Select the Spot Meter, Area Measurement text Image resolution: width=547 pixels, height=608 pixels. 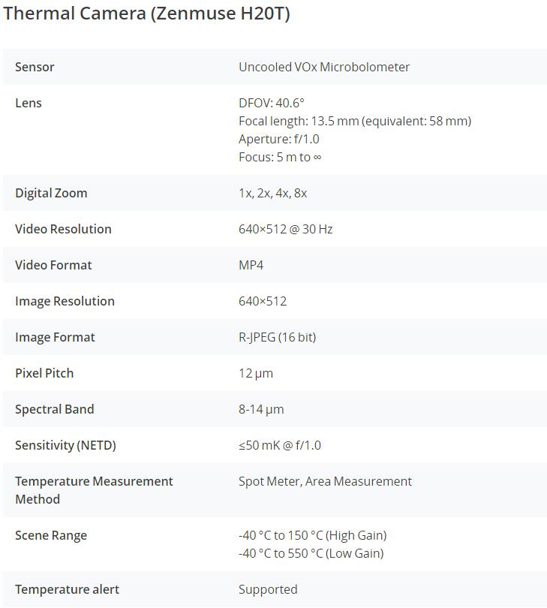coord(325,482)
